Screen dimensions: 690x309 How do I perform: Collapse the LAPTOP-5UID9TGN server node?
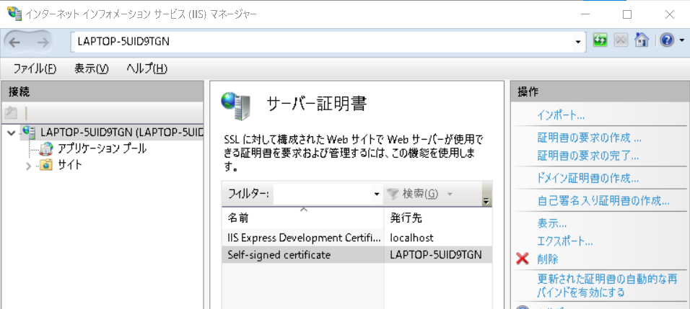[11, 133]
